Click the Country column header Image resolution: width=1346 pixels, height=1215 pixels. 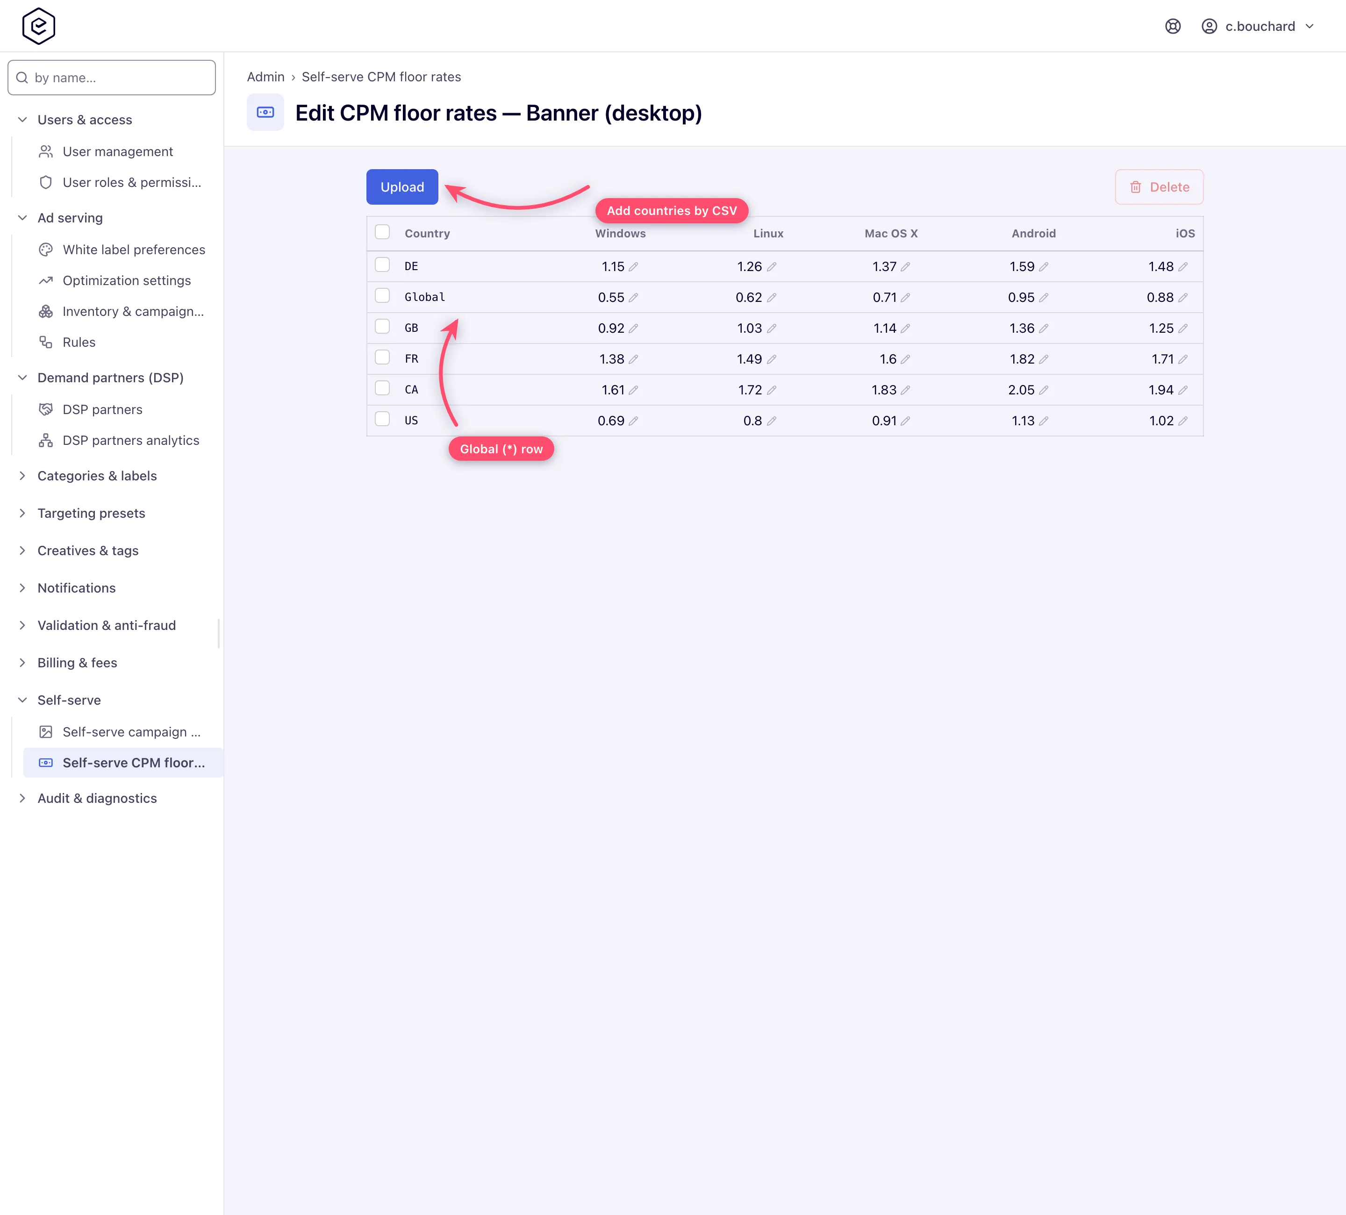pyautogui.click(x=427, y=233)
